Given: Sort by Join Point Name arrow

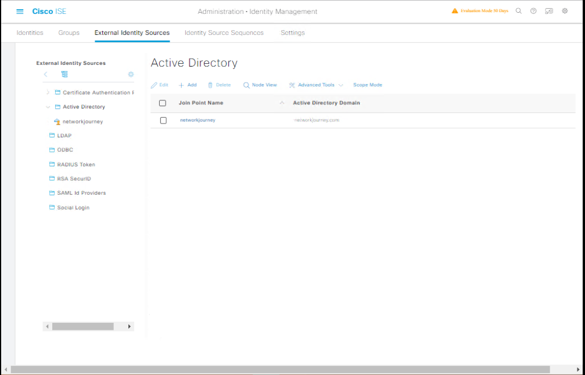Looking at the screenshot, I should tap(282, 103).
